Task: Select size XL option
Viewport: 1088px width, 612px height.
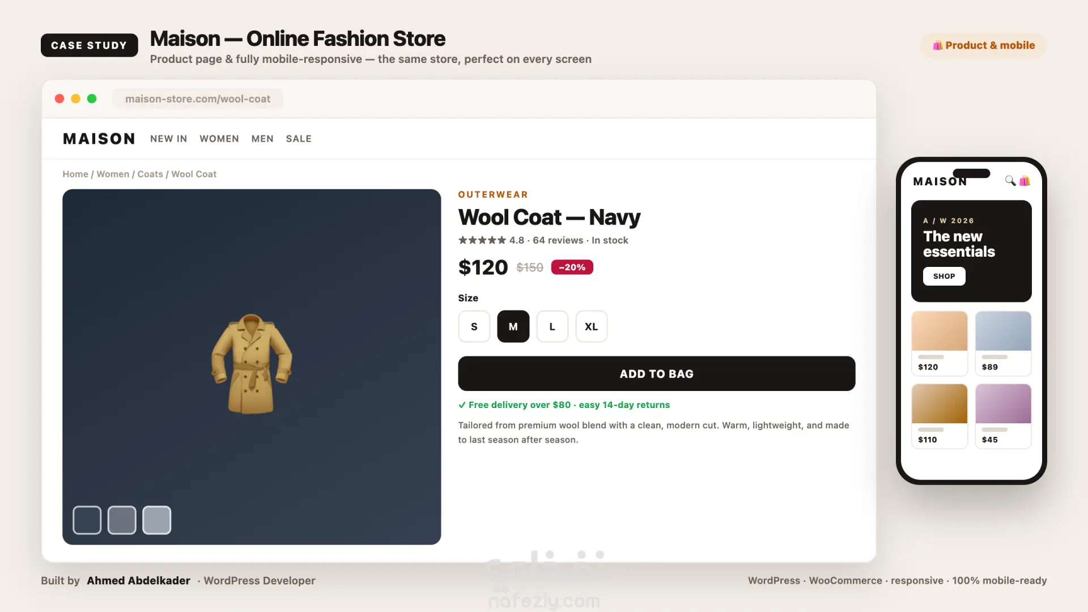Action: [x=592, y=326]
